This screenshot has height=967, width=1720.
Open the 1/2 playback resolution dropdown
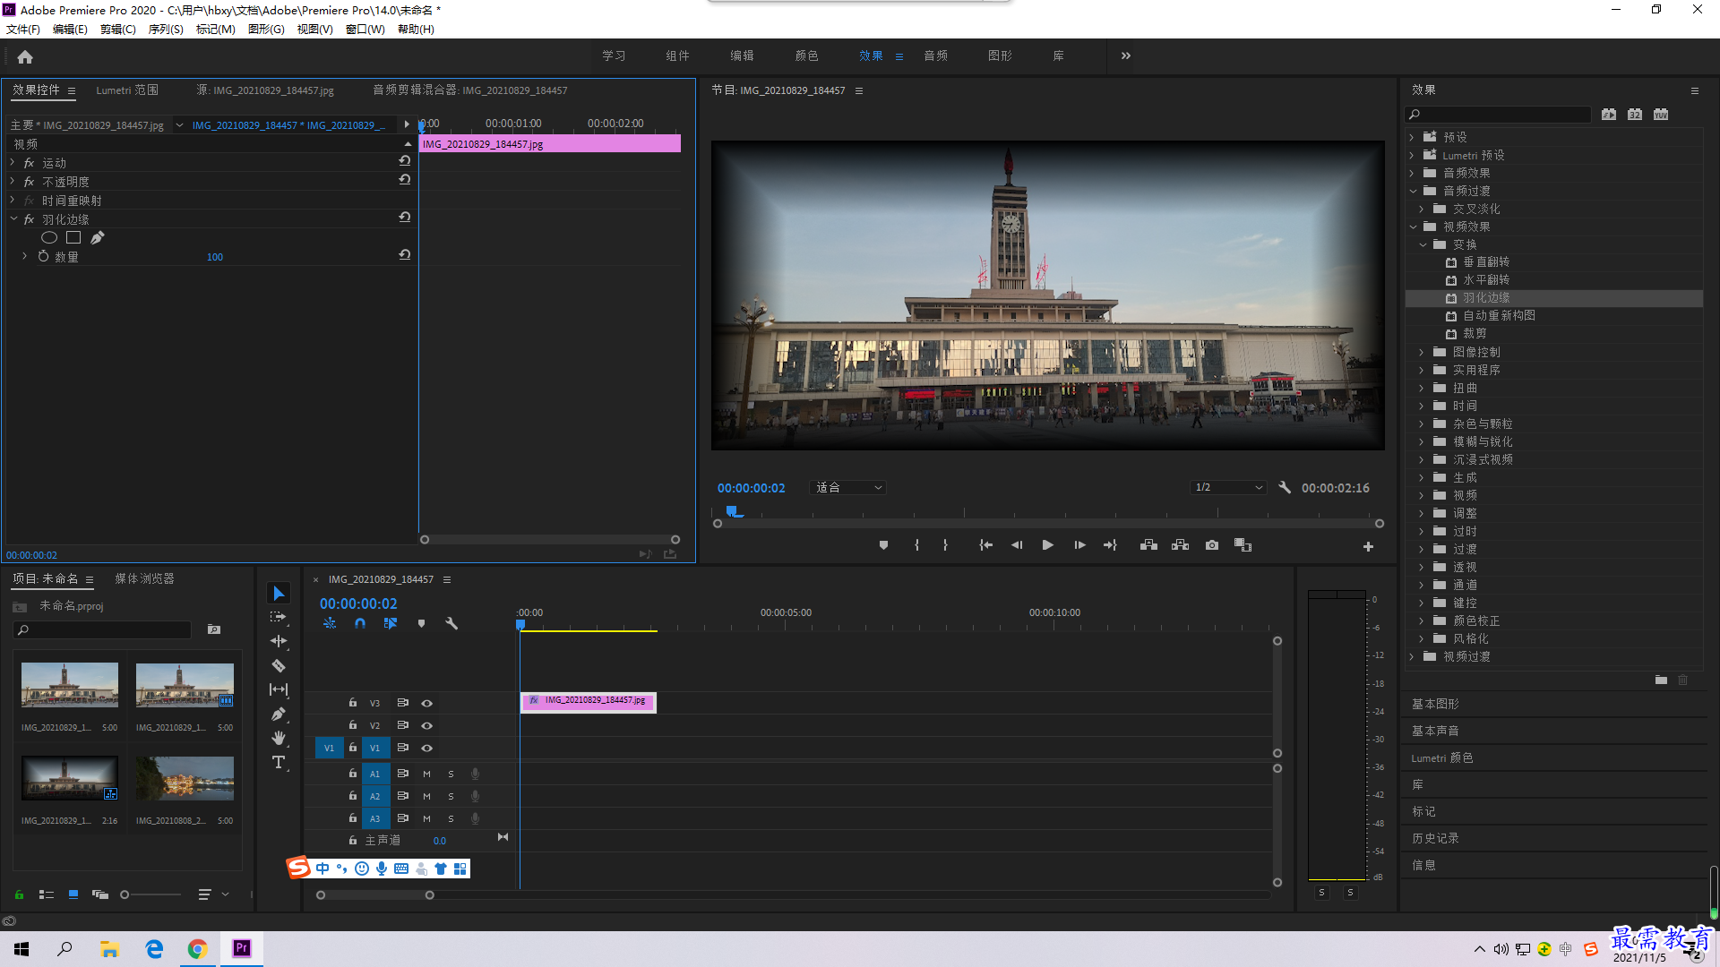tap(1228, 488)
